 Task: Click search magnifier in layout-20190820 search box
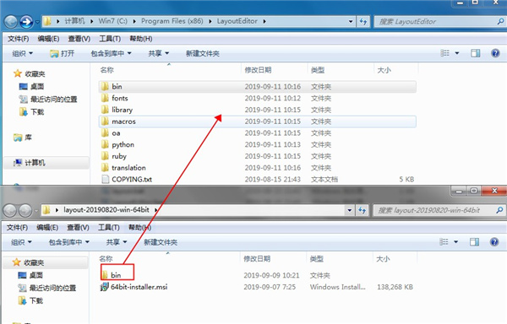(499, 210)
